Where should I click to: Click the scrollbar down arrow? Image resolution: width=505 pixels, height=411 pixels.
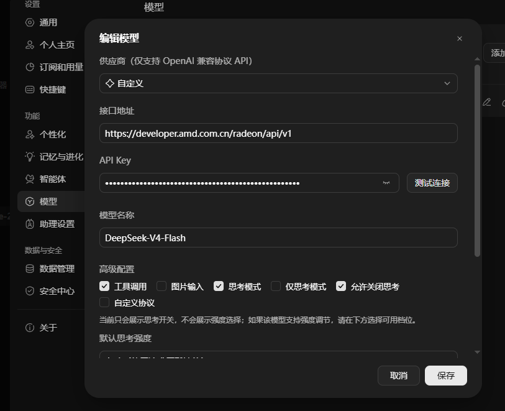tap(477, 353)
